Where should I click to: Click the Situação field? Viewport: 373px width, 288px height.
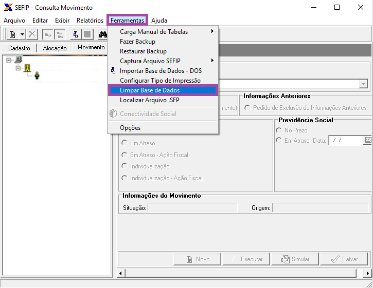pos(192,208)
